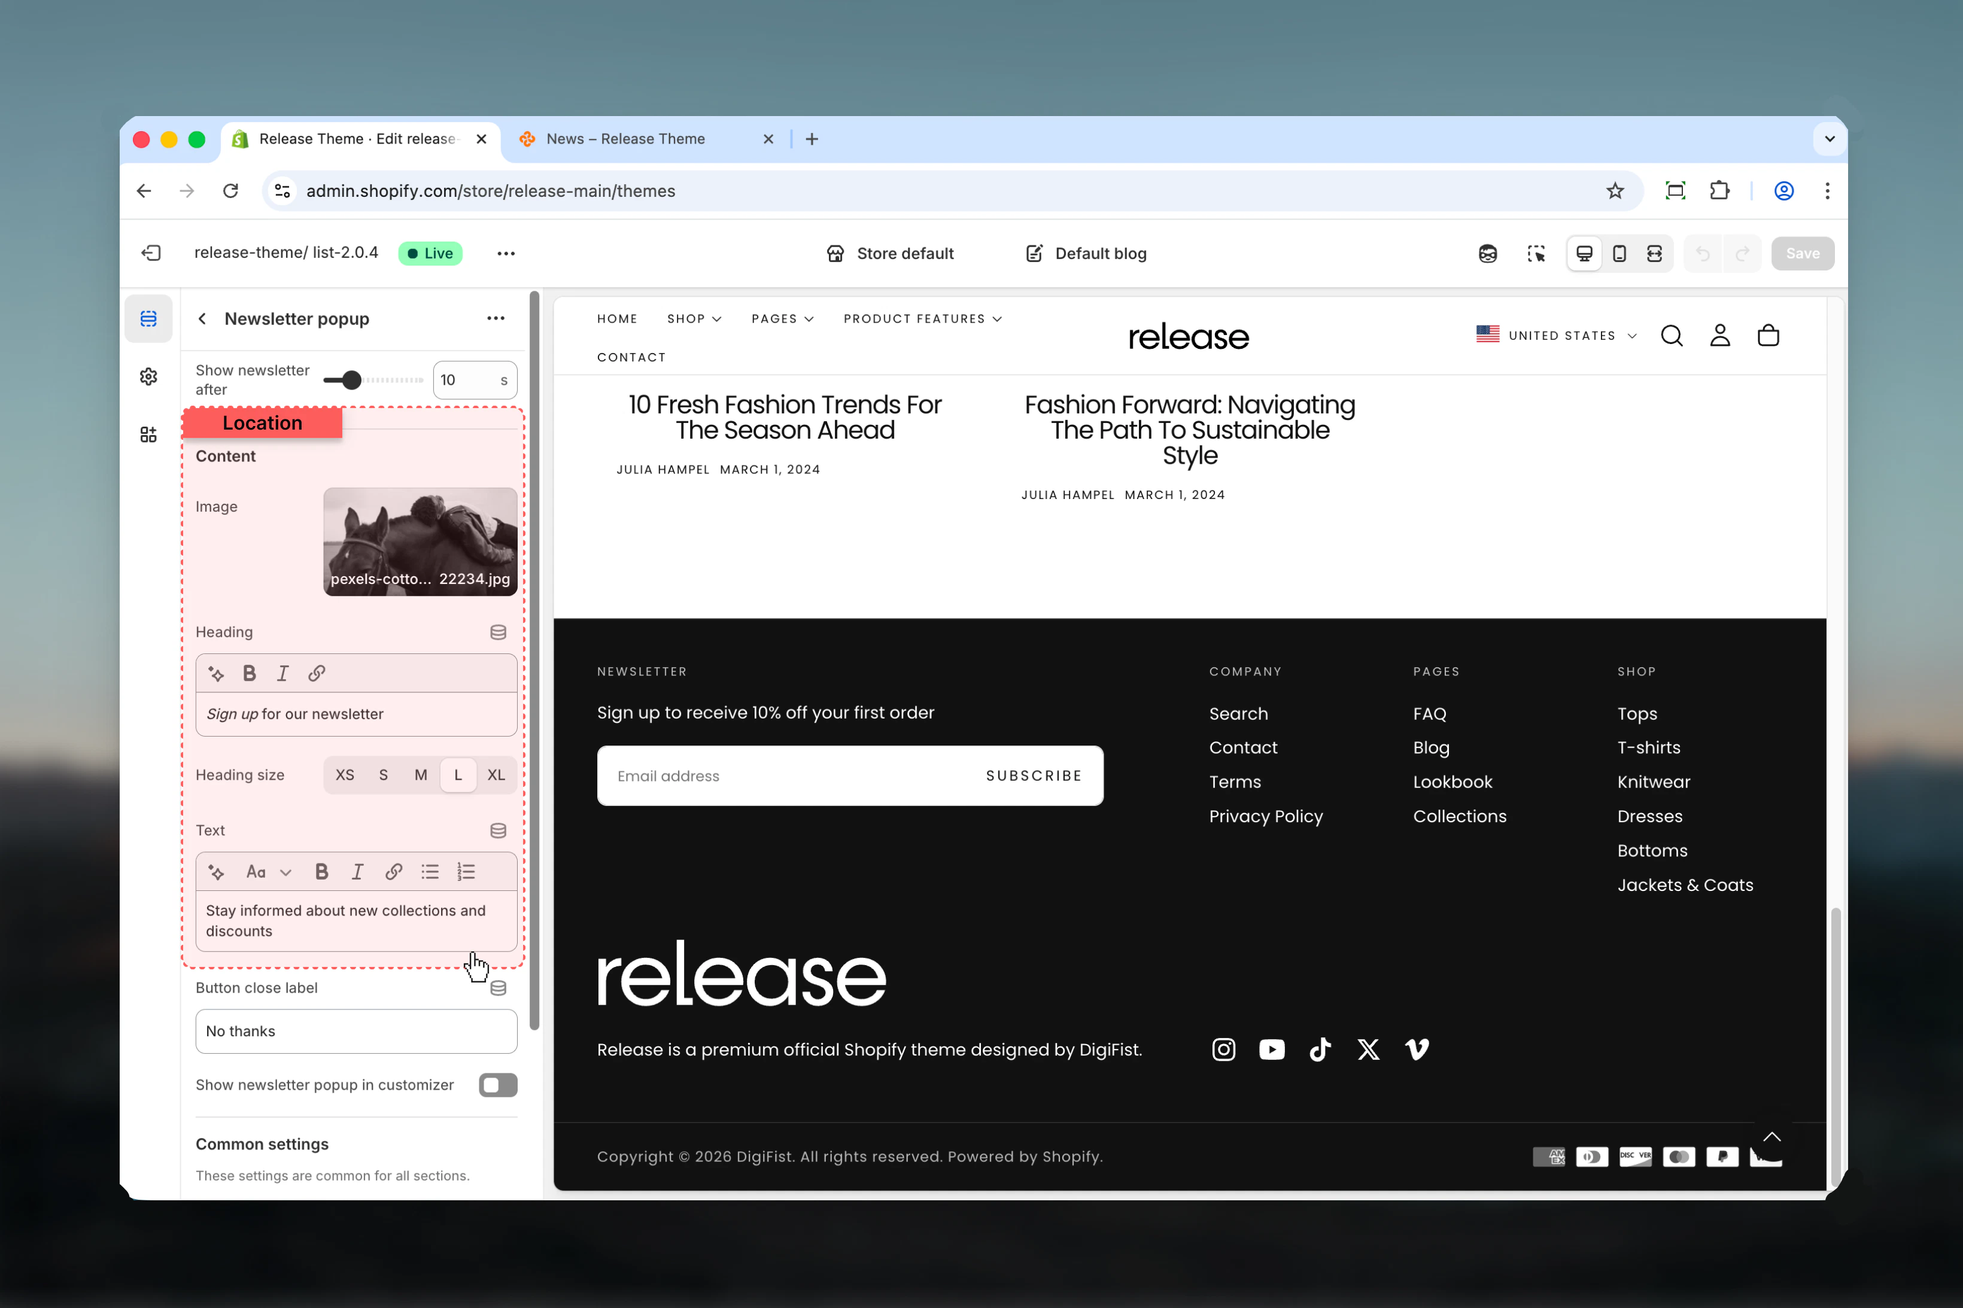Connect dynamic source for Heading

point(498,632)
